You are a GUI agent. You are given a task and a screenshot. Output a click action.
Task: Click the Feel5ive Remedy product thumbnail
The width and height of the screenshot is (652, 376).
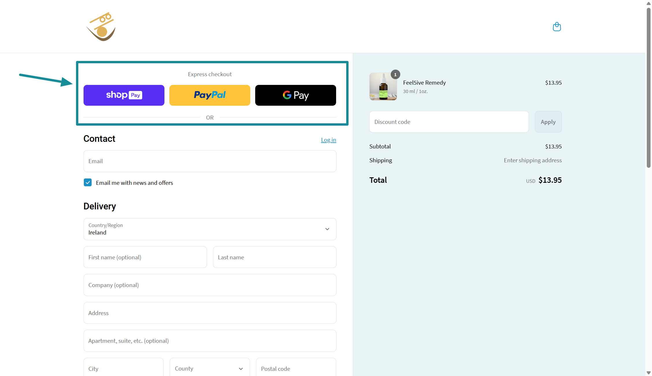[383, 87]
